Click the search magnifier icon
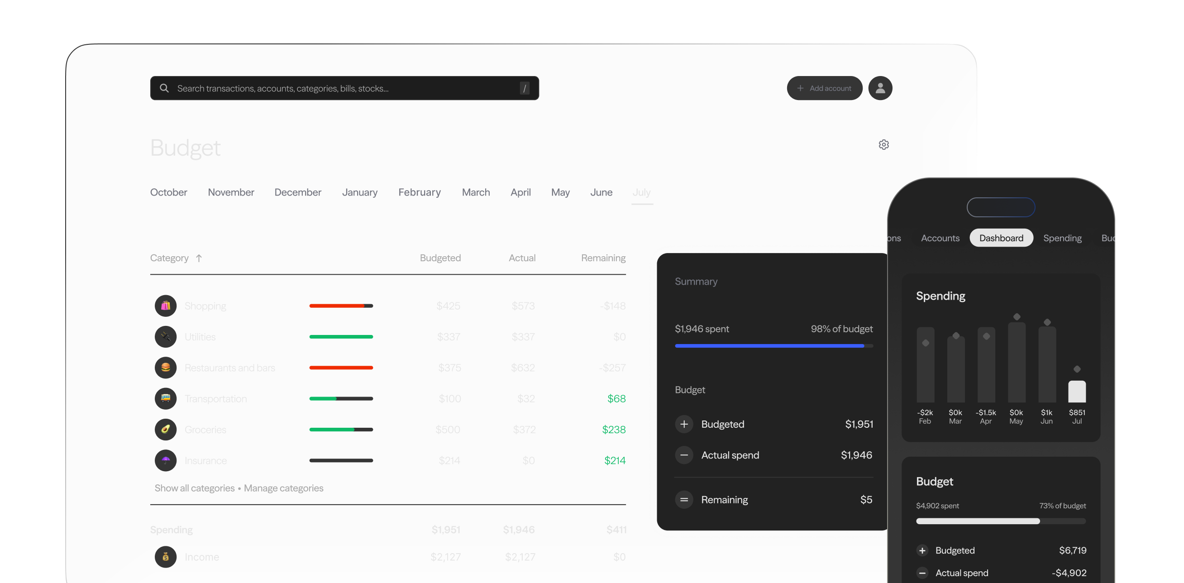This screenshot has height=583, width=1184. (164, 88)
